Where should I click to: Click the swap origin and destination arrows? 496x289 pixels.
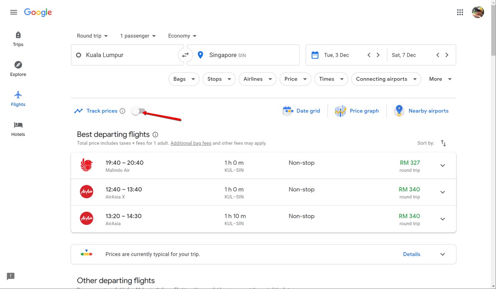coord(185,55)
